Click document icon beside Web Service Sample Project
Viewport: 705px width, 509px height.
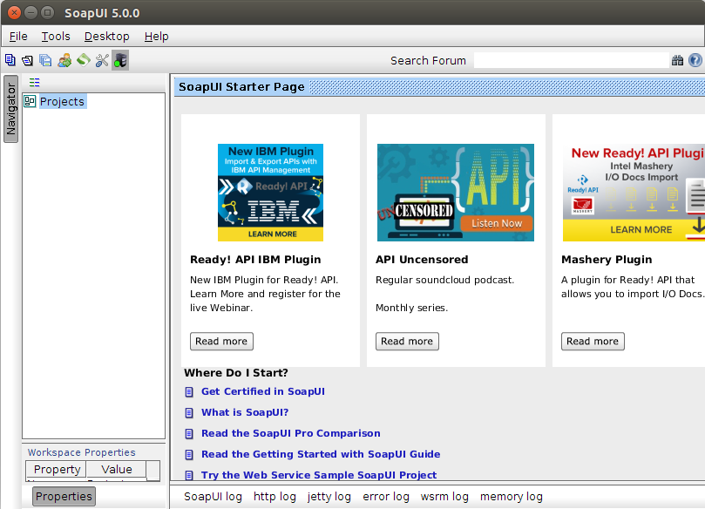click(189, 475)
